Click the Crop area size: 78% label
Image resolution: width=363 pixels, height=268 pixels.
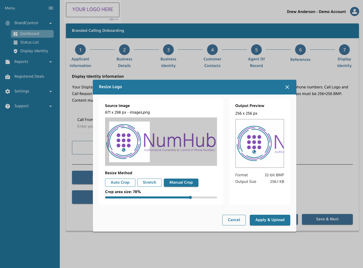pyautogui.click(x=123, y=192)
